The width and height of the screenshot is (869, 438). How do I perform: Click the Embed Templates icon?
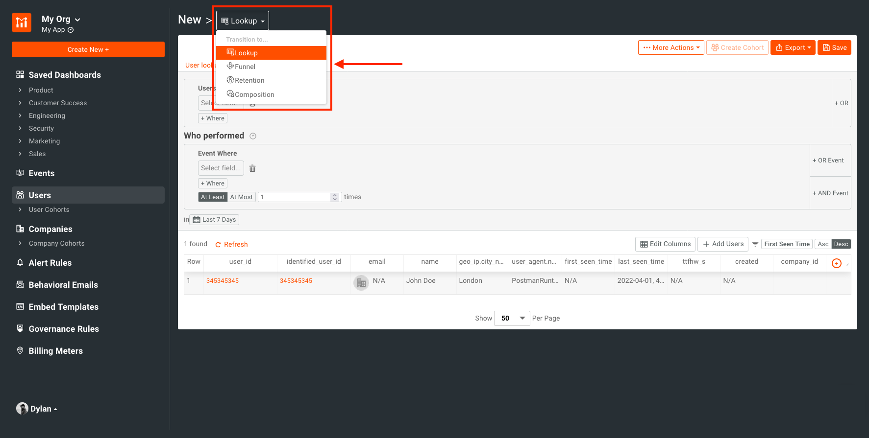coord(20,306)
